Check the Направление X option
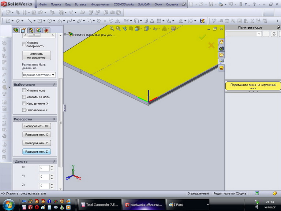Viewport: 281px width, 211px height. point(24,103)
